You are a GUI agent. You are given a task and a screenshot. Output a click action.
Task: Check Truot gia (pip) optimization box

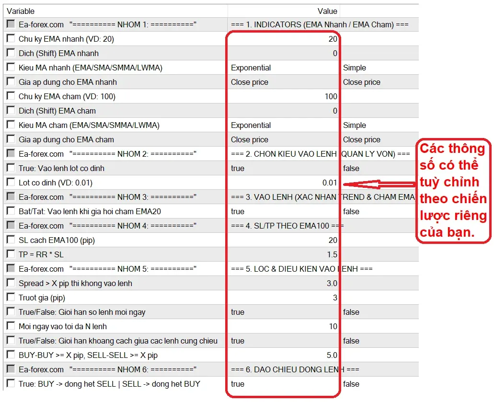(x=11, y=297)
